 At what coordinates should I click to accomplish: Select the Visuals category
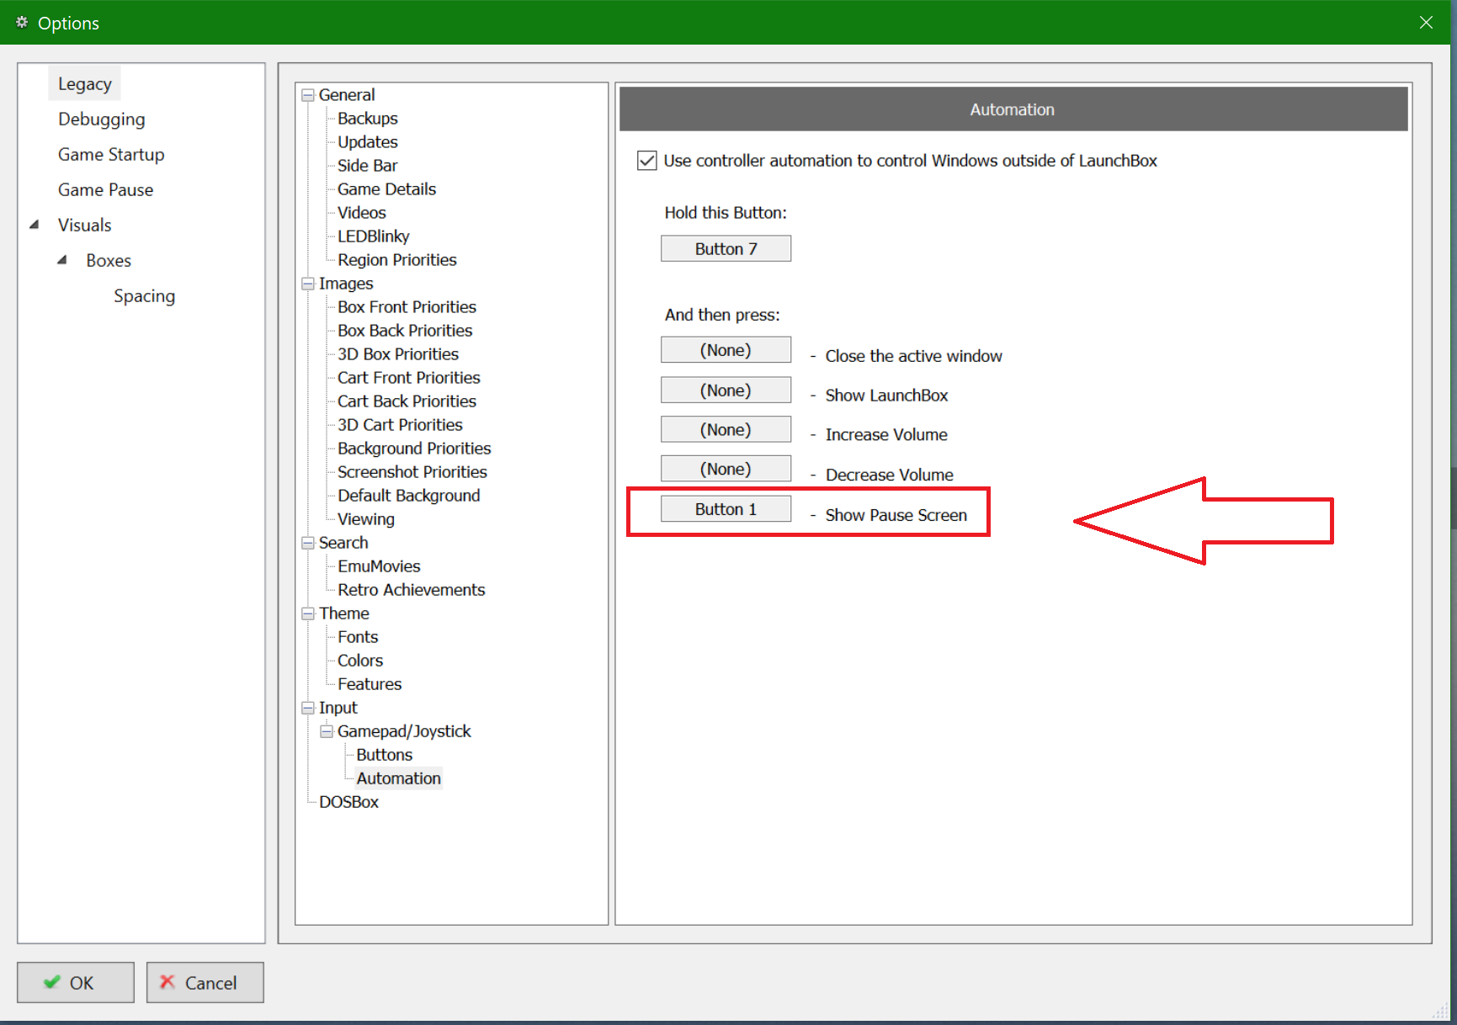(x=84, y=226)
